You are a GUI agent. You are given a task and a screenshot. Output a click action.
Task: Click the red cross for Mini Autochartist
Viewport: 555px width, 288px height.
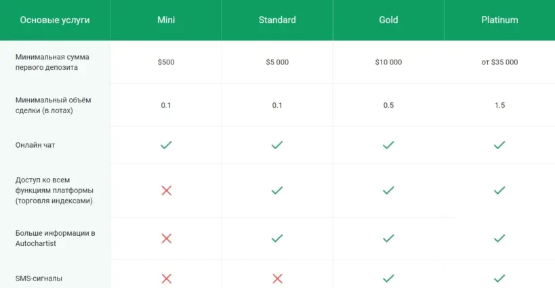(x=166, y=239)
